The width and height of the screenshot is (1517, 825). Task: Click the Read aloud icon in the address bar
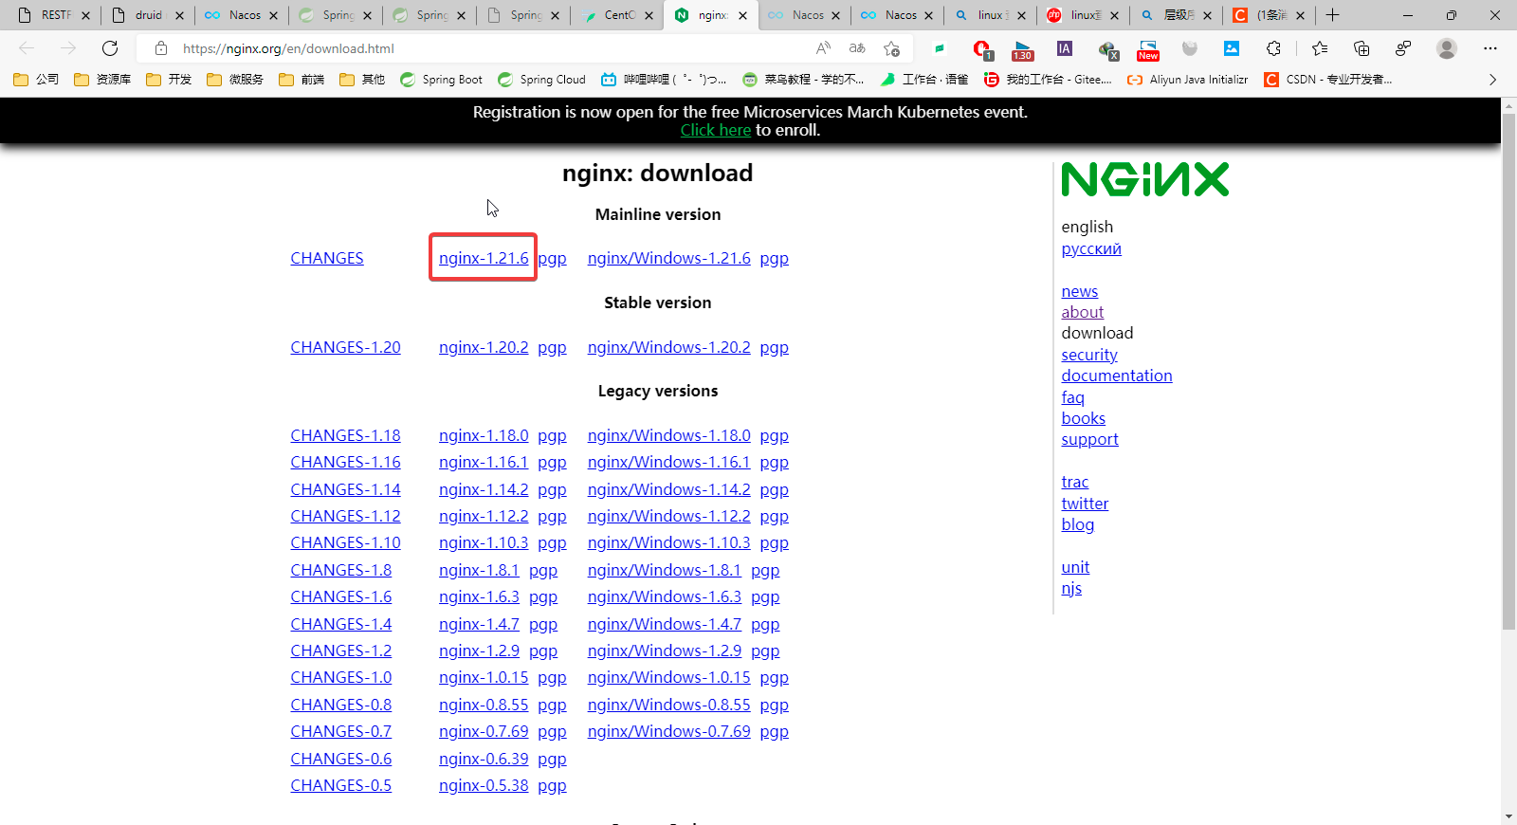coord(823,48)
